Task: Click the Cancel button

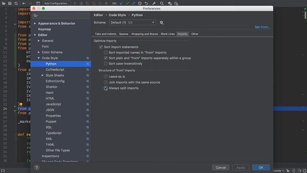Action: [x=221, y=168]
